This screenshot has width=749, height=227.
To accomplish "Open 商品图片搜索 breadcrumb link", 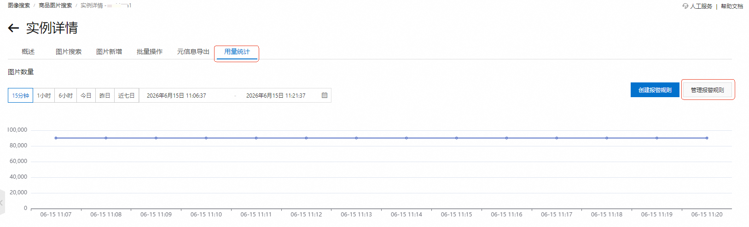I will coord(55,6).
